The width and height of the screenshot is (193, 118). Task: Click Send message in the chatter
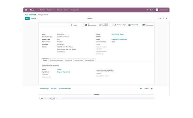pos(44,88)
